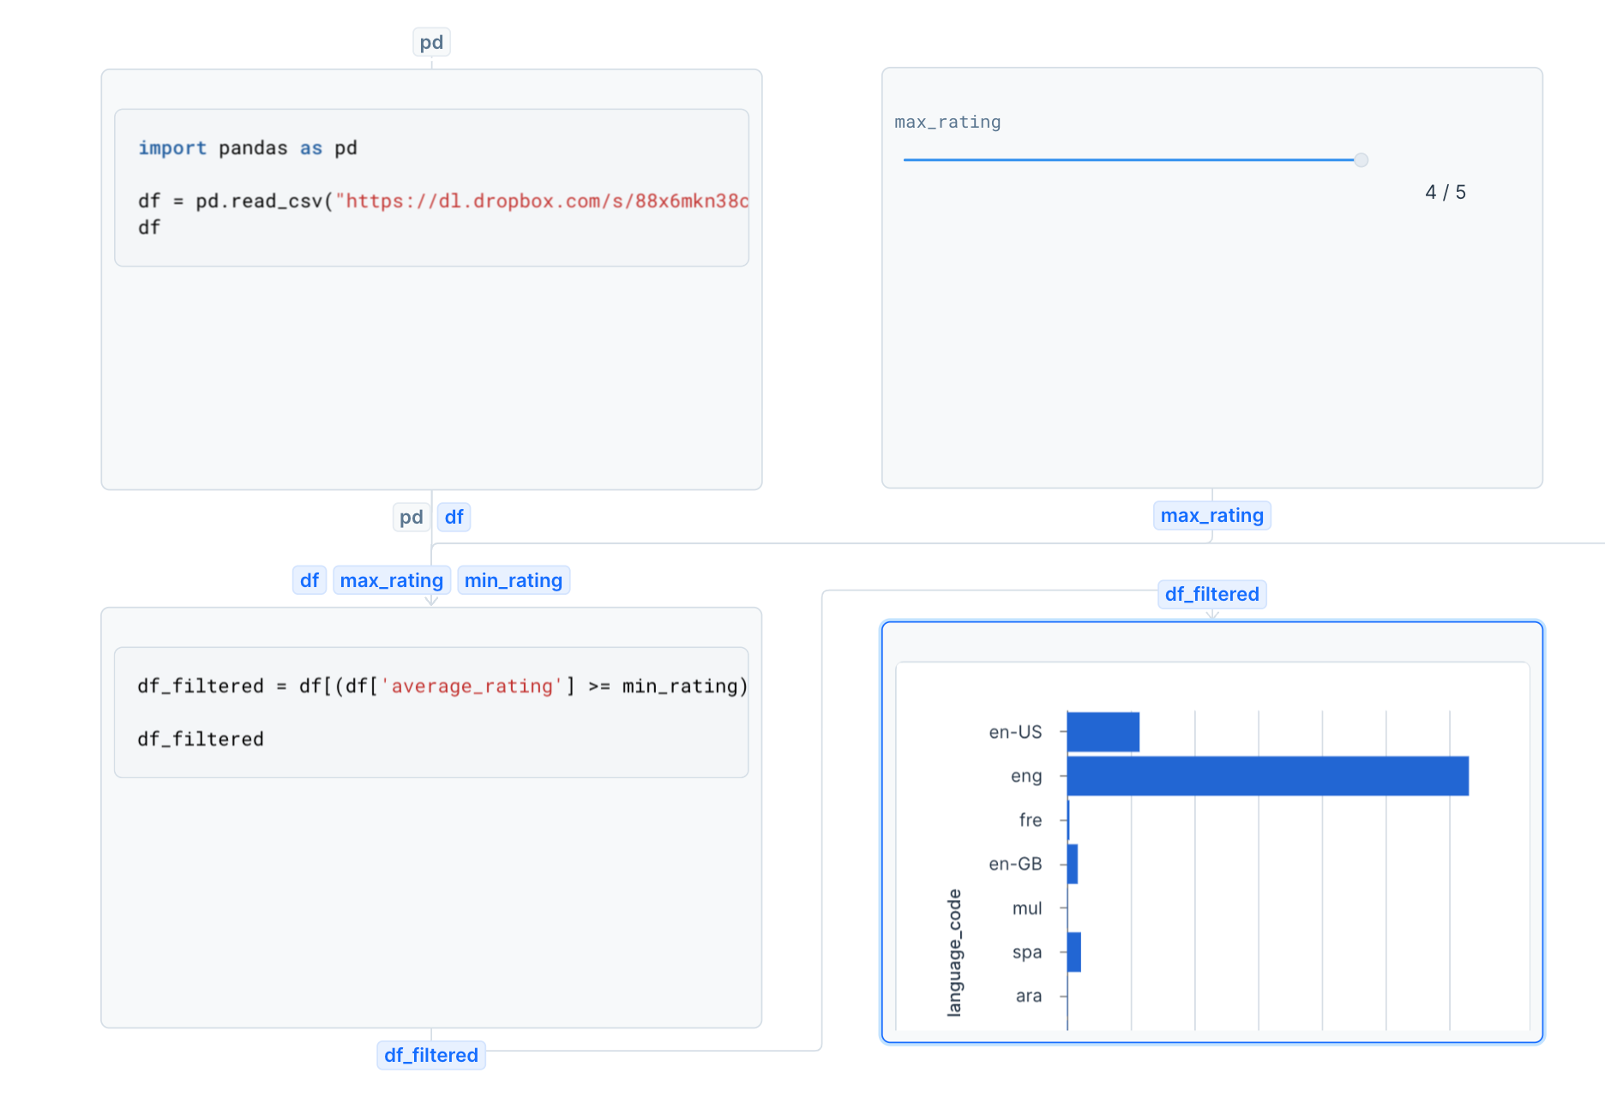Click the eng bar in the chart

[x=1267, y=776]
